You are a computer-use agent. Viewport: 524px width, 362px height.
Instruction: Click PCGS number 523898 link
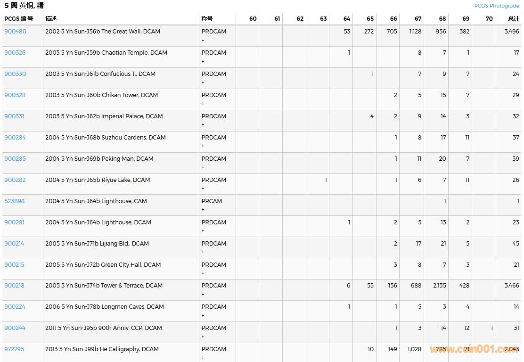coord(15,201)
